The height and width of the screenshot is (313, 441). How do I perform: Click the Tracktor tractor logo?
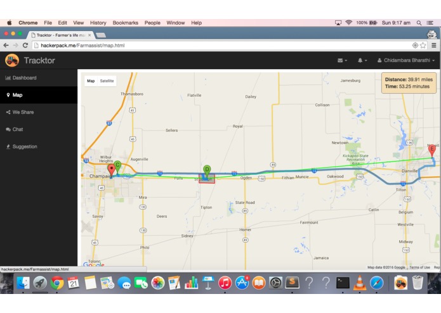(12, 60)
